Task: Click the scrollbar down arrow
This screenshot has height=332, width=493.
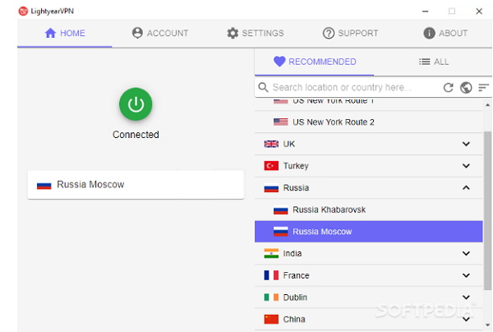Action: click(x=487, y=325)
